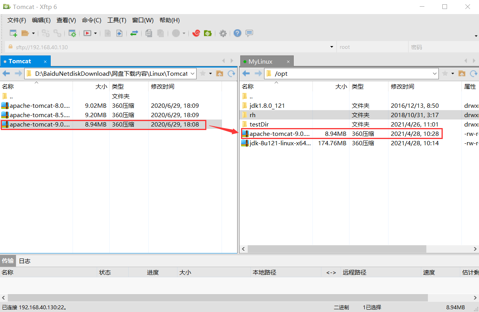Select remote folder rh
Image resolution: width=479 pixels, height=312 pixels.
point(359,115)
